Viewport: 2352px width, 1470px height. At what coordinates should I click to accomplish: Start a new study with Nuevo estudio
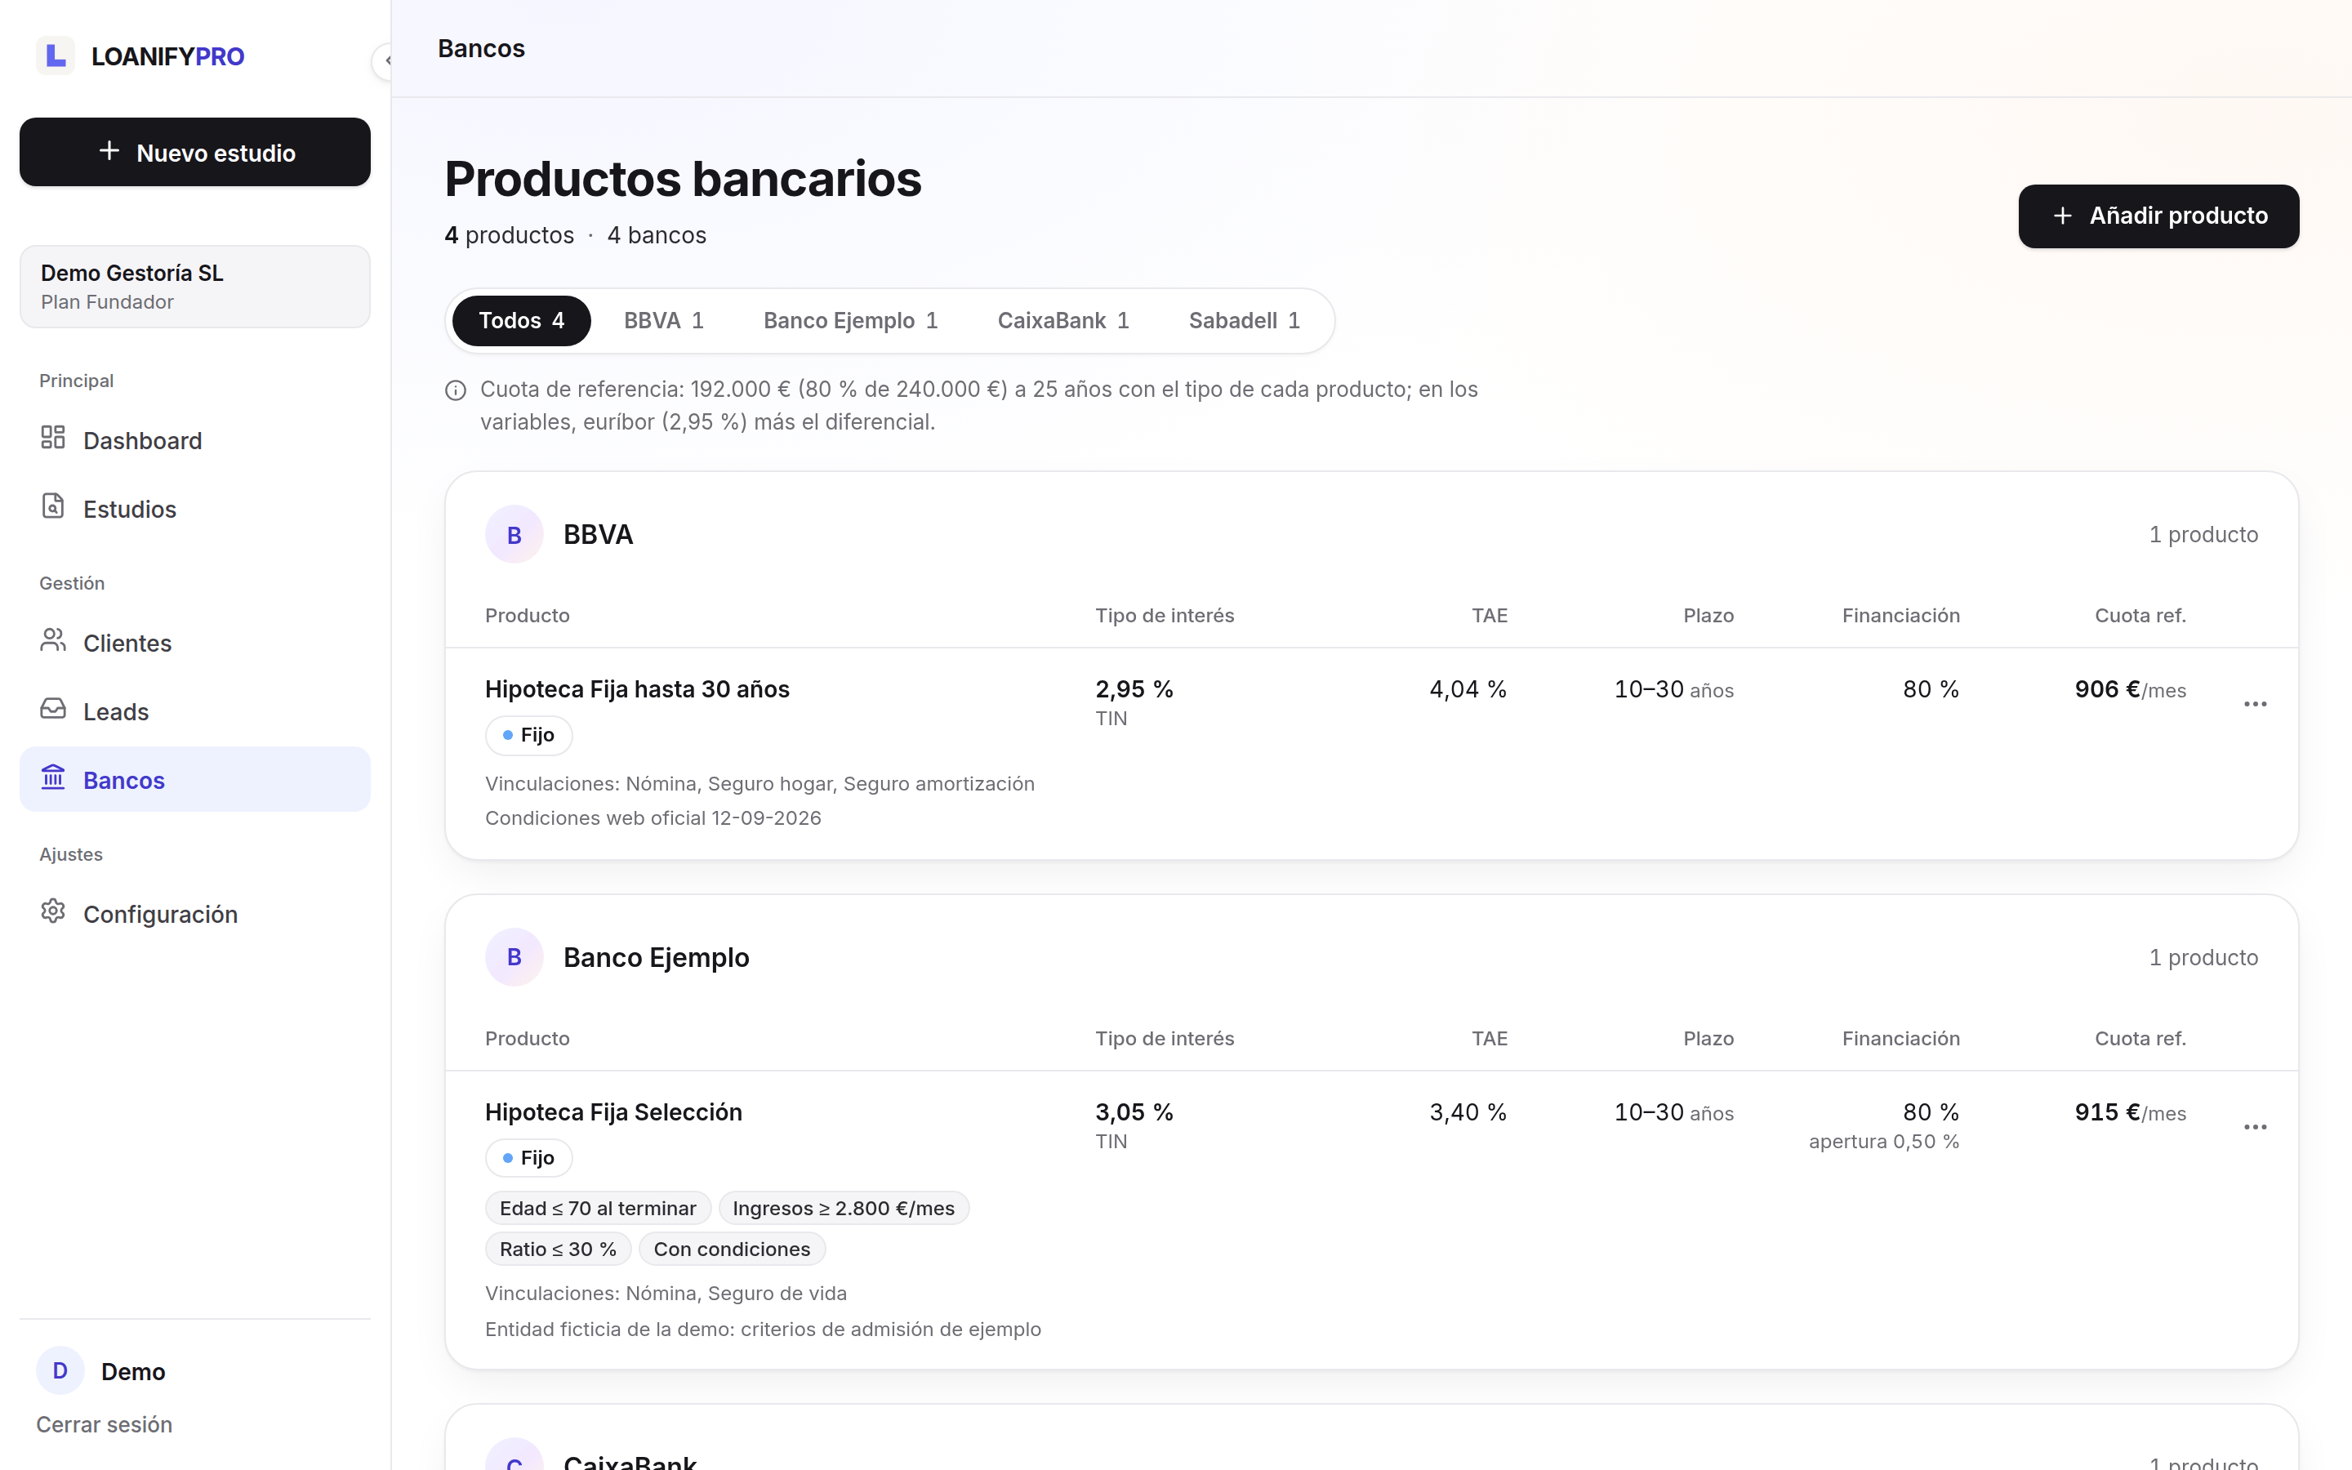(x=195, y=152)
